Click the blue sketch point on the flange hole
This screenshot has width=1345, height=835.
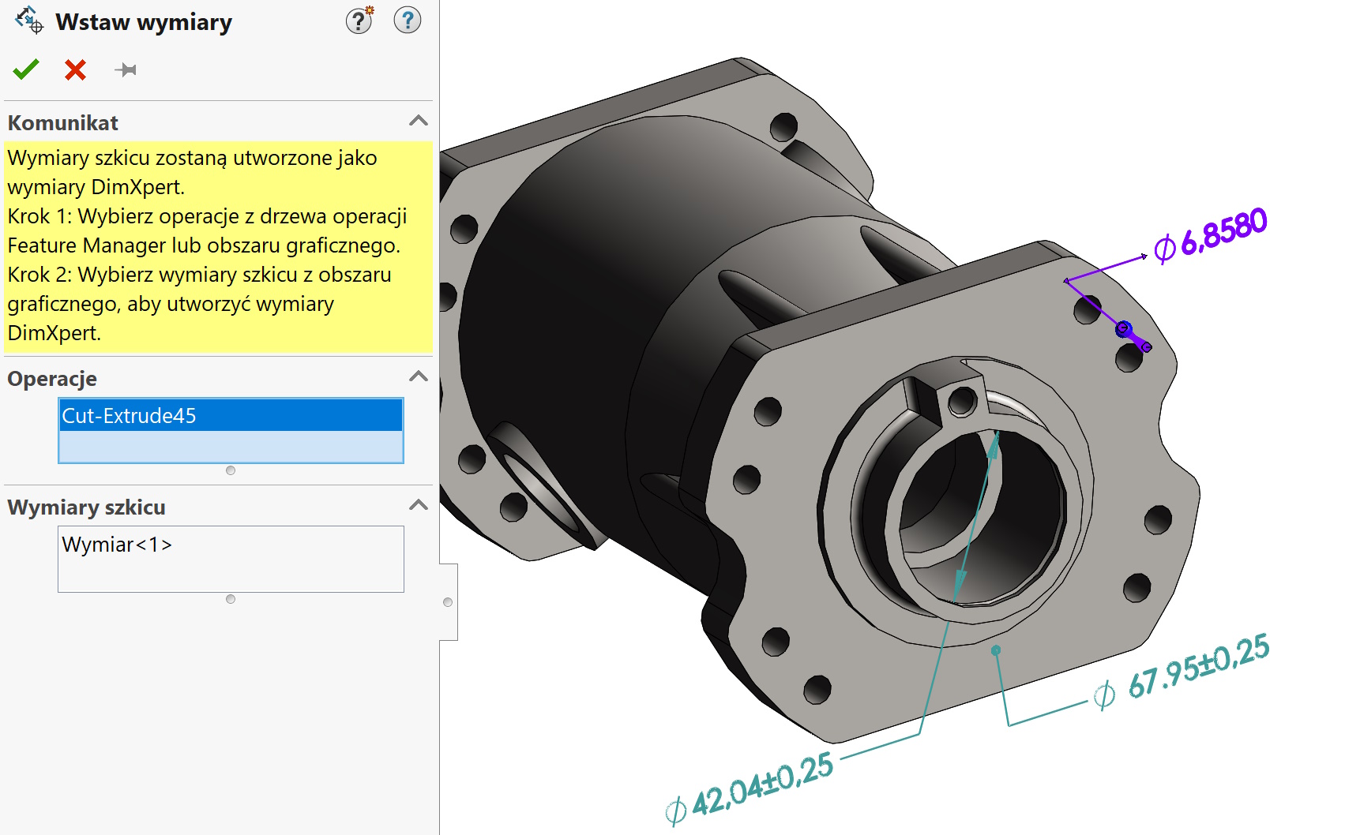(1124, 329)
